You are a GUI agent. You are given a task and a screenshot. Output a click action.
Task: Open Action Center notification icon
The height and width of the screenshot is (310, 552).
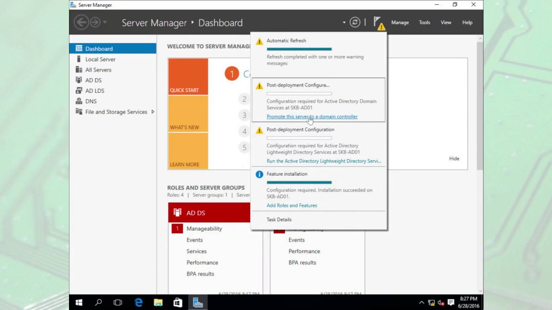pyautogui.click(x=451, y=303)
